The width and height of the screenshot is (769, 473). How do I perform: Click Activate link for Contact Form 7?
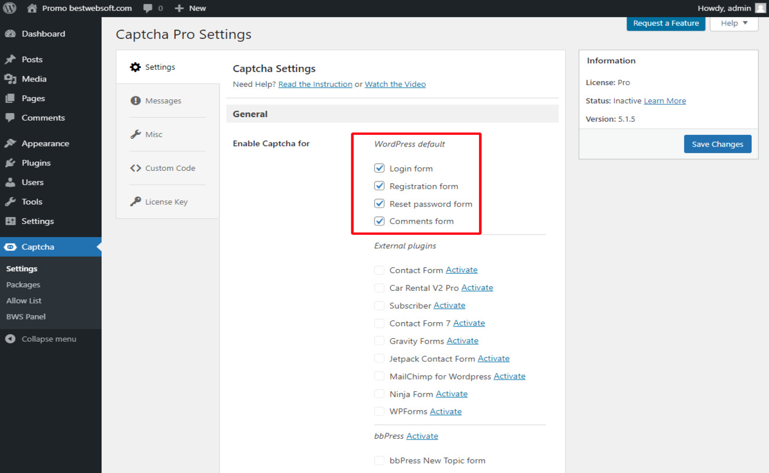tap(469, 323)
